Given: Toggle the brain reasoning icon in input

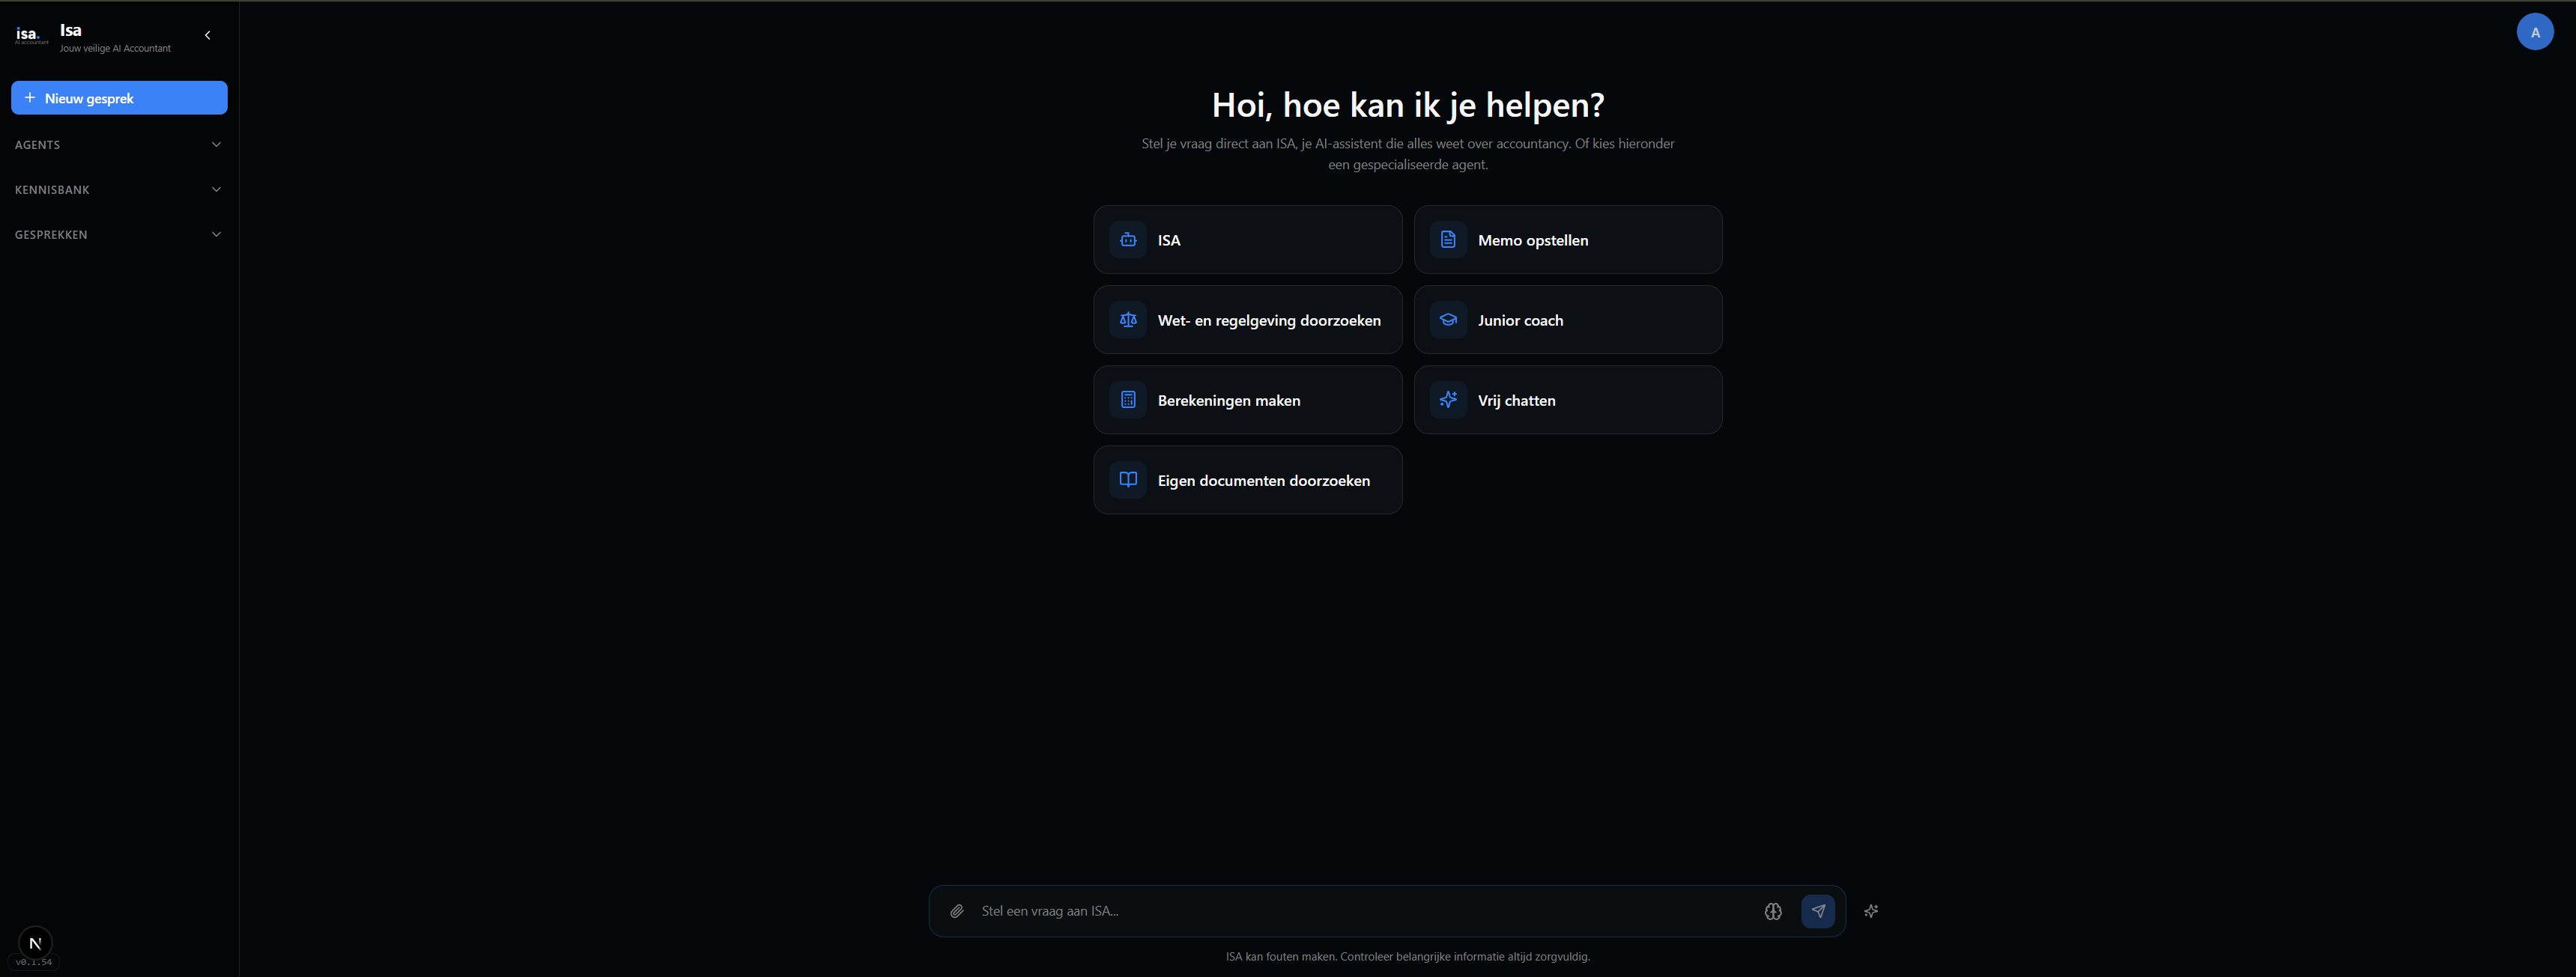Looking at the screenshot, I should (x=1772, y=911).
